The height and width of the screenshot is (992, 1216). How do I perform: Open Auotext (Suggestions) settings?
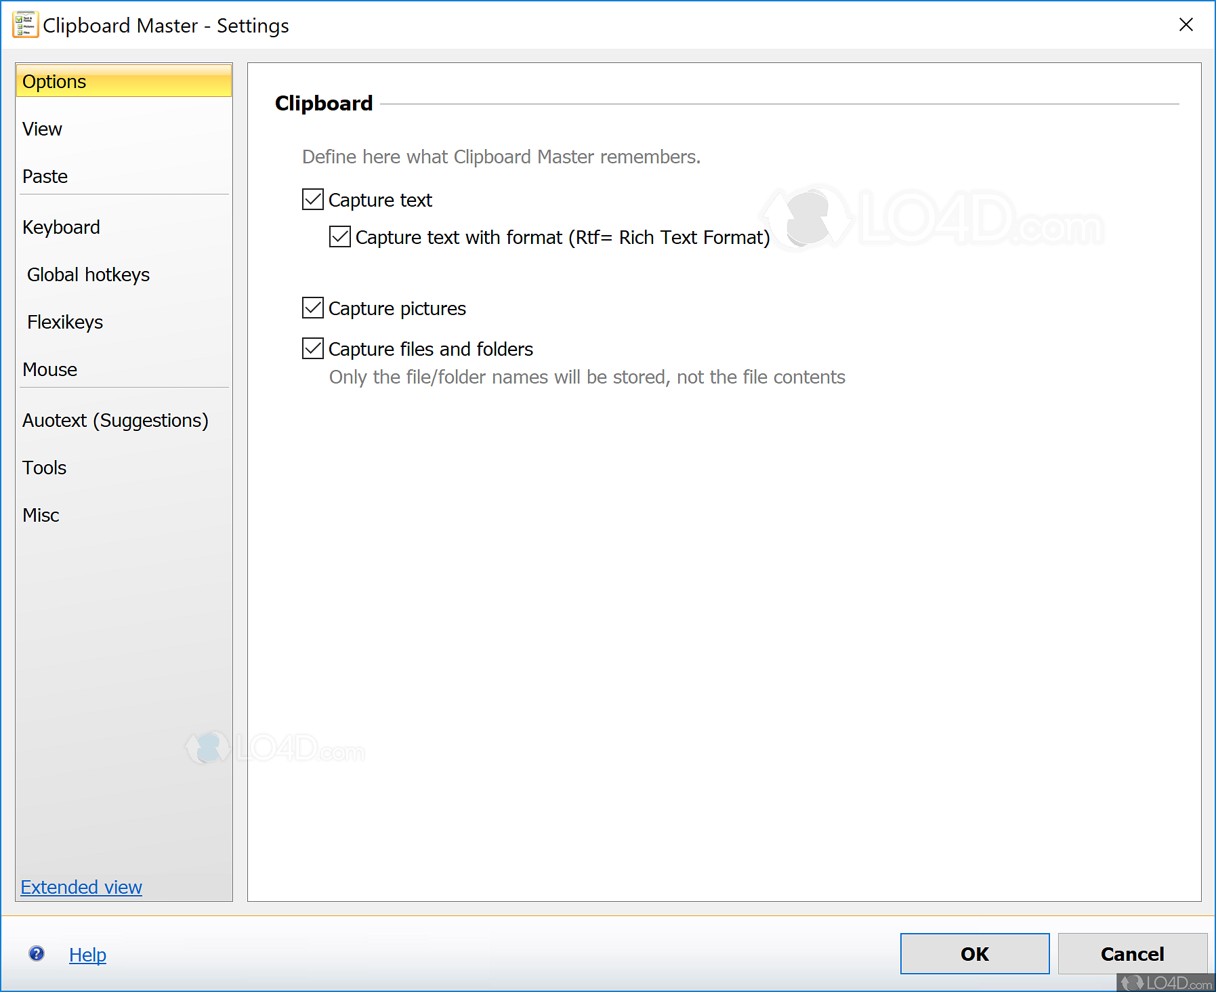click(x=124, y=420)
